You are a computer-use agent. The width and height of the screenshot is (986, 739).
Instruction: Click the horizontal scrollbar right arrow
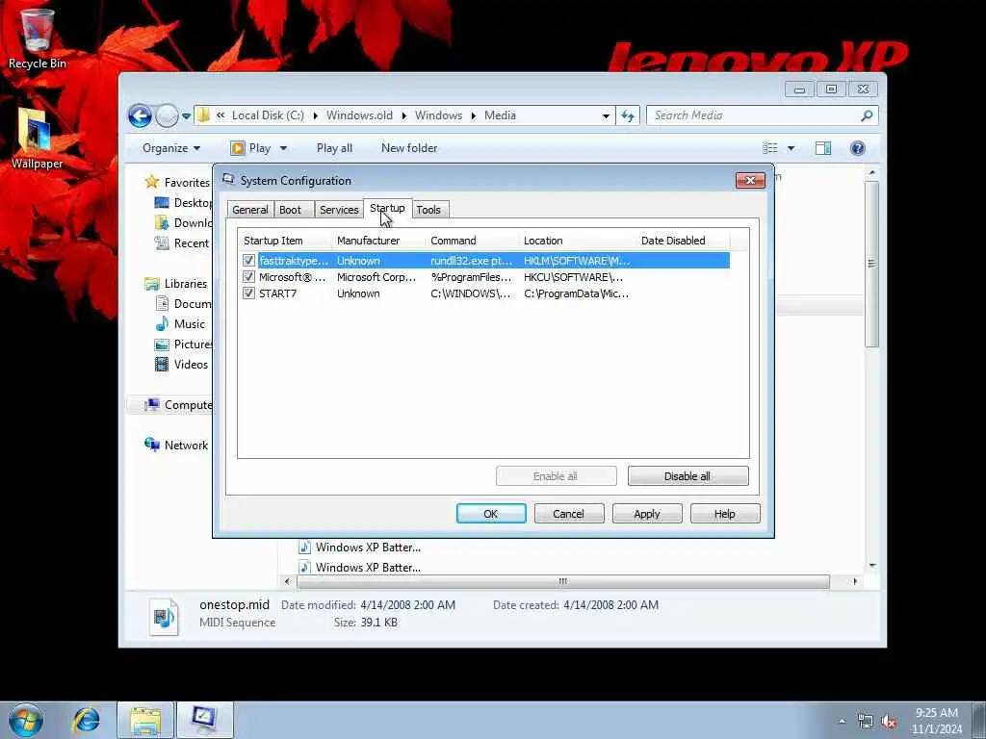pos(855,581)
